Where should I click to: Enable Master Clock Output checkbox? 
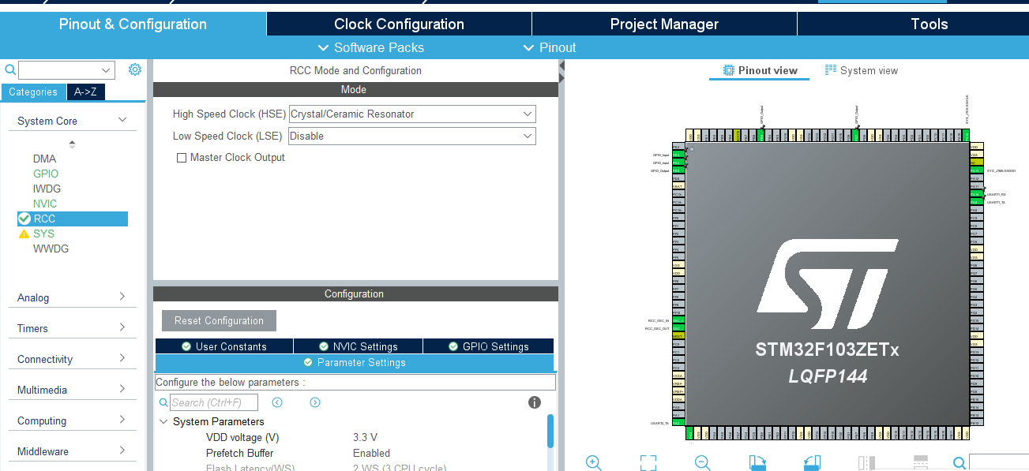tap(182, 158)
